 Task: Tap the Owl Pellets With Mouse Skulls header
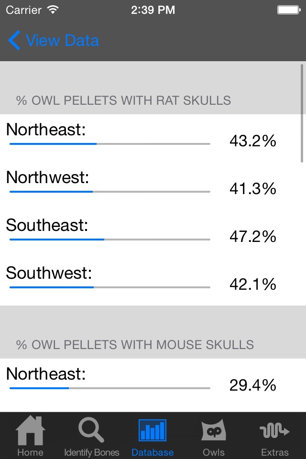click(x=135, y=345)
